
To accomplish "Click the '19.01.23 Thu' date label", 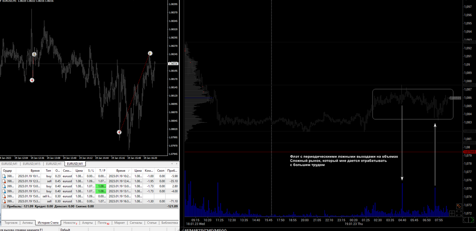I will click(x=354, y=224).
